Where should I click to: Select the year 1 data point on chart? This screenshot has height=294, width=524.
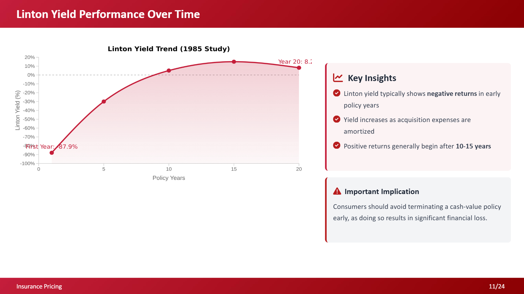click(x=52, y=153)
